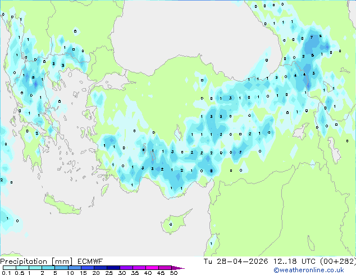Click the 0.1–0.5 mm legend color box

tap(10, 268)
